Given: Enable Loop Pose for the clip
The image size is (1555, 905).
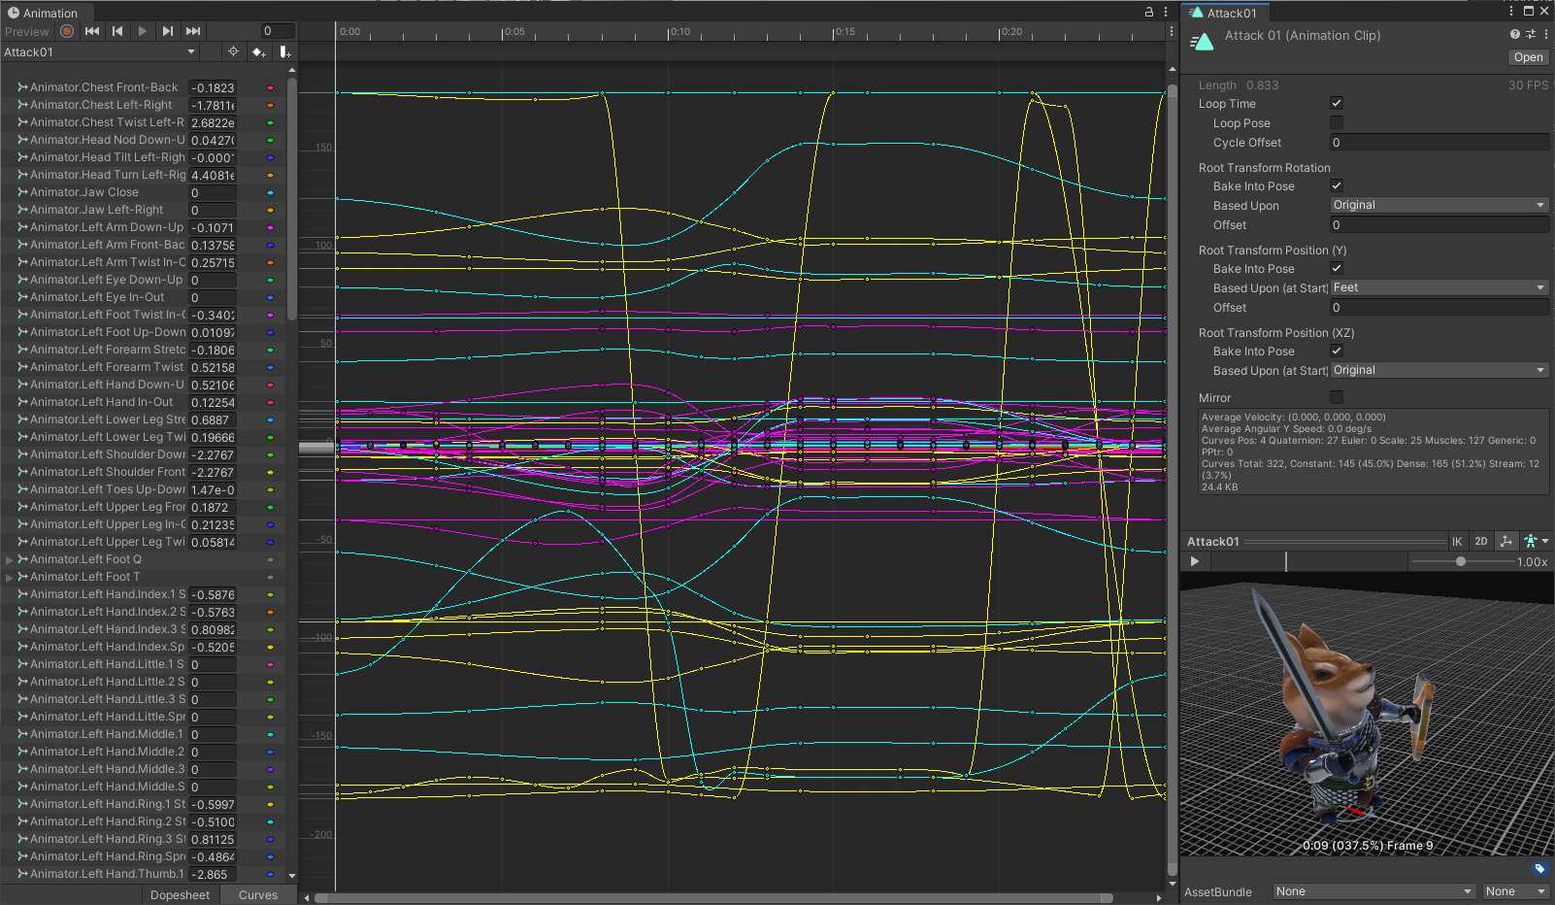Looking at the screenshot, I should point(1337,122).
